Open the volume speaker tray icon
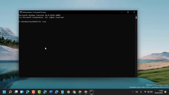The image size is (169, 95). pos(148,92)
